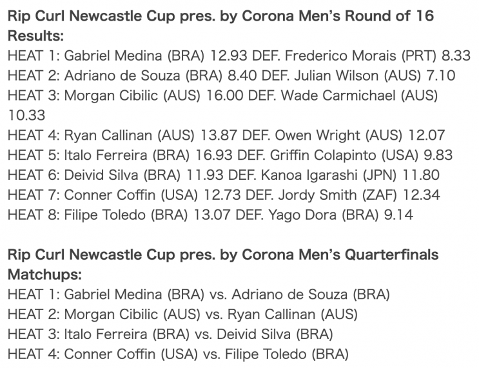Select the Morgan Cibilic 16.00 result line
Screen dimensions: 479x368
click(x=222, y=105)
